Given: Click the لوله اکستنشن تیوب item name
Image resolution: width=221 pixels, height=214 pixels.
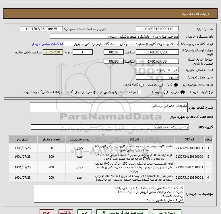Looking at the screenshot, I should (134, 167).
